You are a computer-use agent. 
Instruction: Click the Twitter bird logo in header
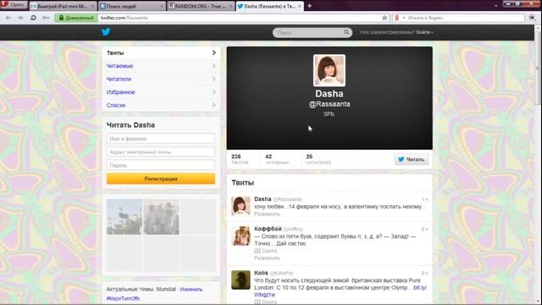tap(106, 32)
